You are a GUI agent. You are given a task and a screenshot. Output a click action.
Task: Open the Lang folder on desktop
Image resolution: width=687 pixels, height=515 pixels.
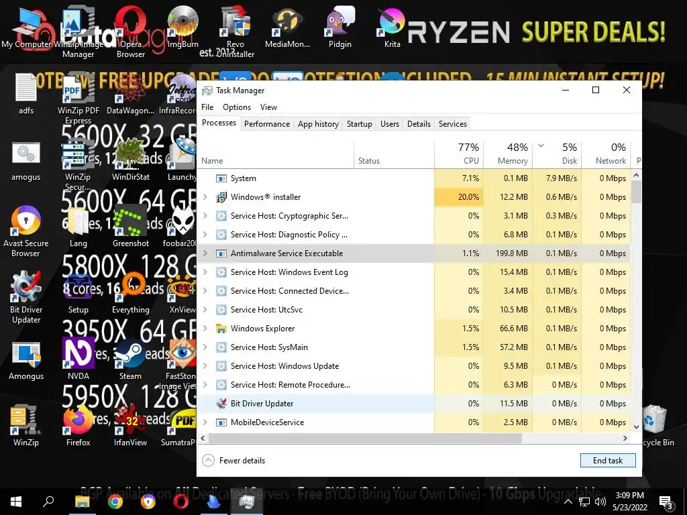click(x=78, y=227)
